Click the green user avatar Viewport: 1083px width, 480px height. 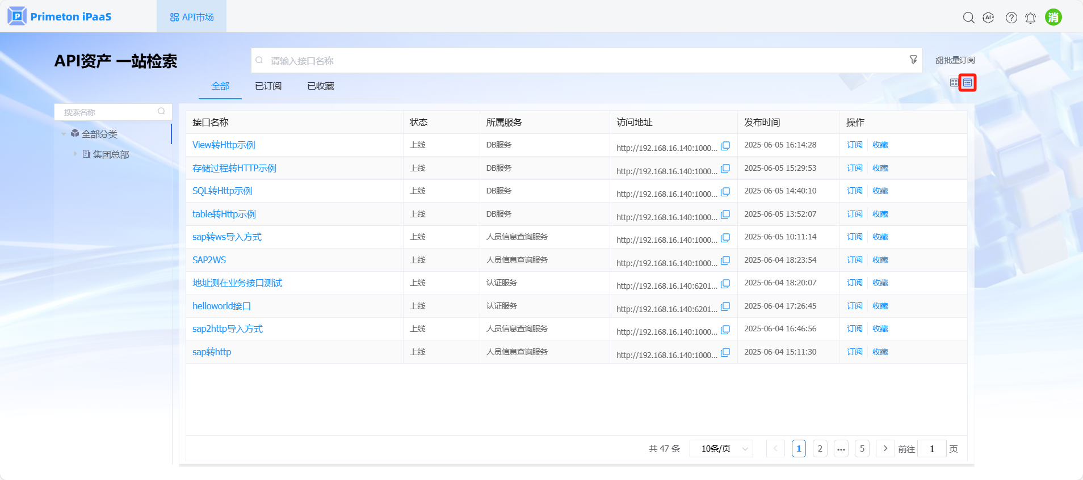coord(1053,17)
